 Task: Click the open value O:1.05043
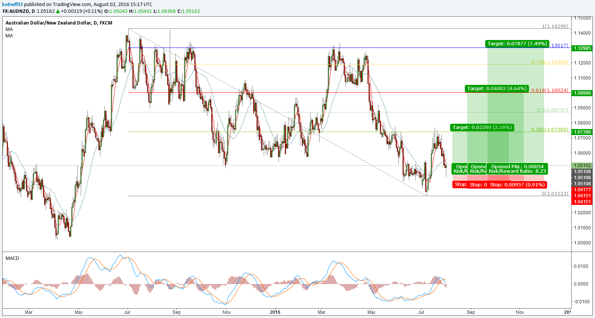[x=116, y=11]
